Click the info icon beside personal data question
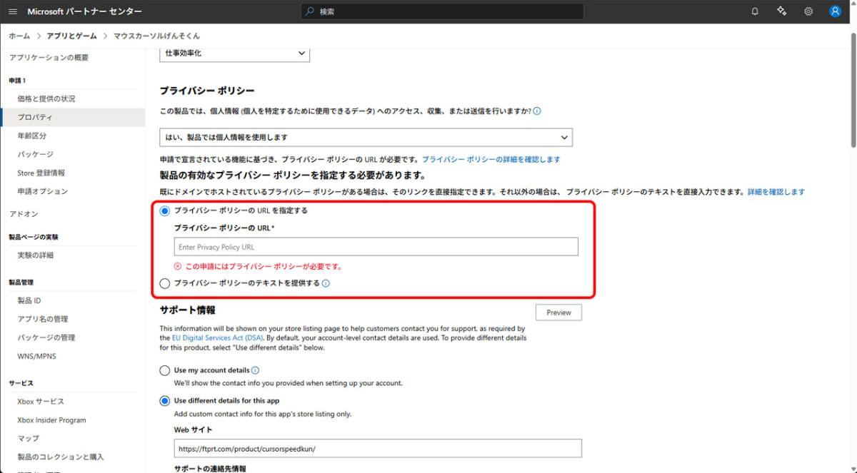The width and height of the screenshot is (857, 473). coord(537,111)
